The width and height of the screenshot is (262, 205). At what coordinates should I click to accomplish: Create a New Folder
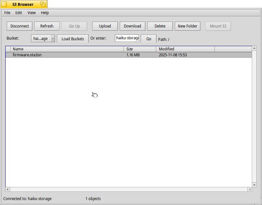click(x=187, y=26)
